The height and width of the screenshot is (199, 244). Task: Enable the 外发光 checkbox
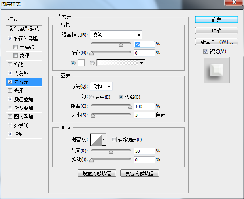point(10,125)
